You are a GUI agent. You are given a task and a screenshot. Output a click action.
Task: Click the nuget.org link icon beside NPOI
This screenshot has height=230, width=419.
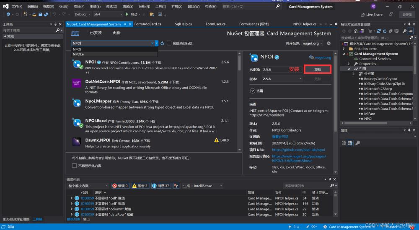[311, 57]
